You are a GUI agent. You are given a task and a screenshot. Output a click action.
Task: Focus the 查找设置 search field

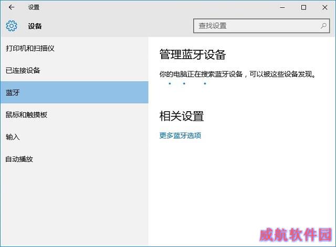(x=261, y=26)
